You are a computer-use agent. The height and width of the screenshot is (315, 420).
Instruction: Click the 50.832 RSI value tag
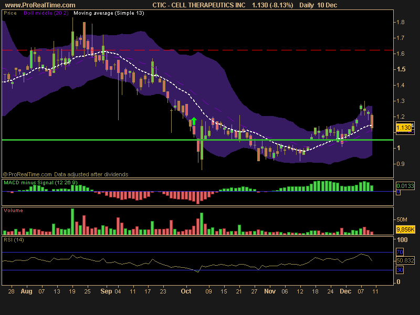[405, 260]
